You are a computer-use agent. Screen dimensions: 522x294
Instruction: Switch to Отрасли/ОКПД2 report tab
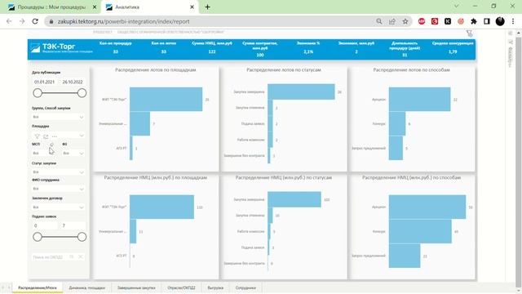[x=181, y=287]
